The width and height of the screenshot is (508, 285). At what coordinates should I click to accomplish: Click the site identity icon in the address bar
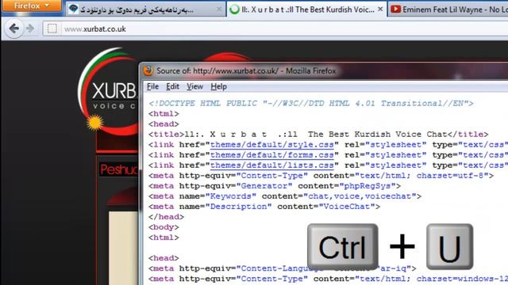coord(52,28)
